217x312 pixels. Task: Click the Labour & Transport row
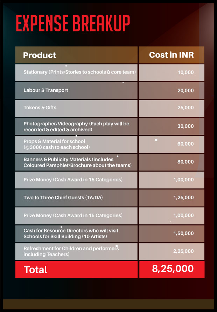(46, 90)
